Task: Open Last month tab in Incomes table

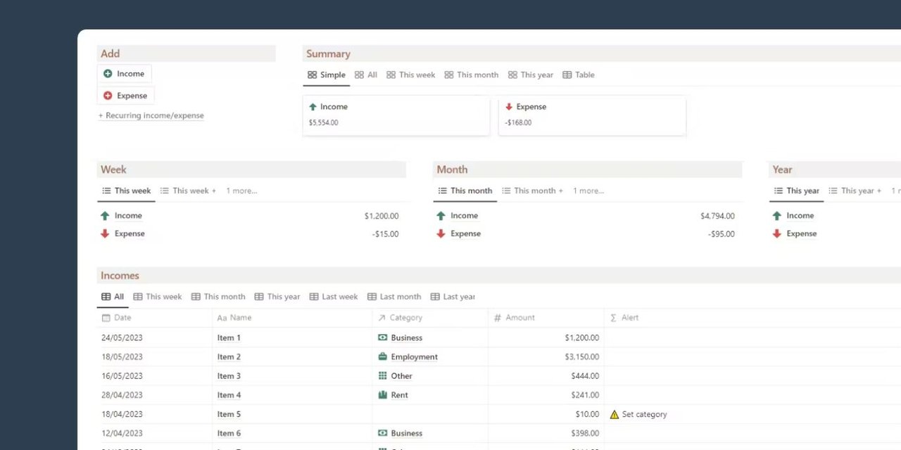Action: pos(394,297)
